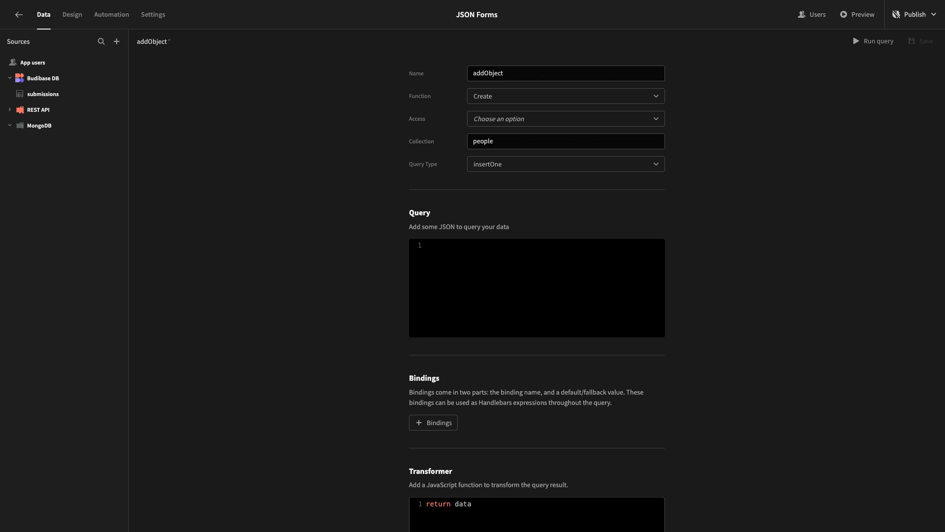Click the Users button label
The height and width of the screenshot is (532, 945).
click(x=818, y=15)
